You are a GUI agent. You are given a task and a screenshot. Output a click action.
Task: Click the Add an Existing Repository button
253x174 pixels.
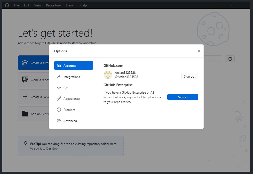pyautogui.click(x=33, y=114)
